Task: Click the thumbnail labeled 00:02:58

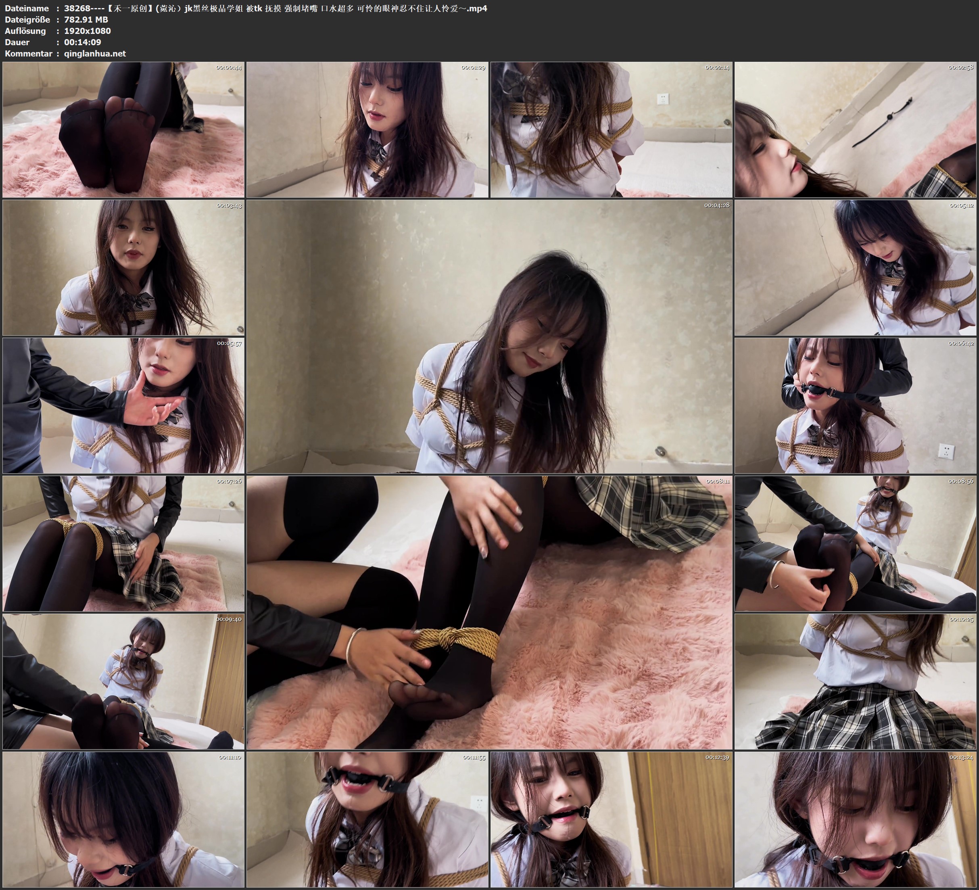Action: pyautogui.click(x=855, y=130)
